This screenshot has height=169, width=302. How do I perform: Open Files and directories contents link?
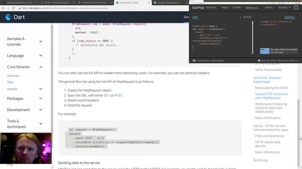[x=269, y=136]
